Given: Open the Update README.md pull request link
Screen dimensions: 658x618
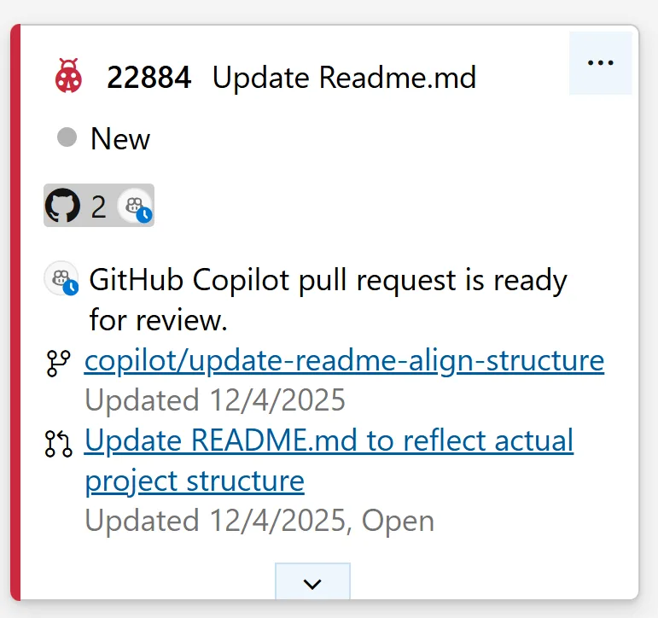Looking at the screenshot, I should (329, 441).
